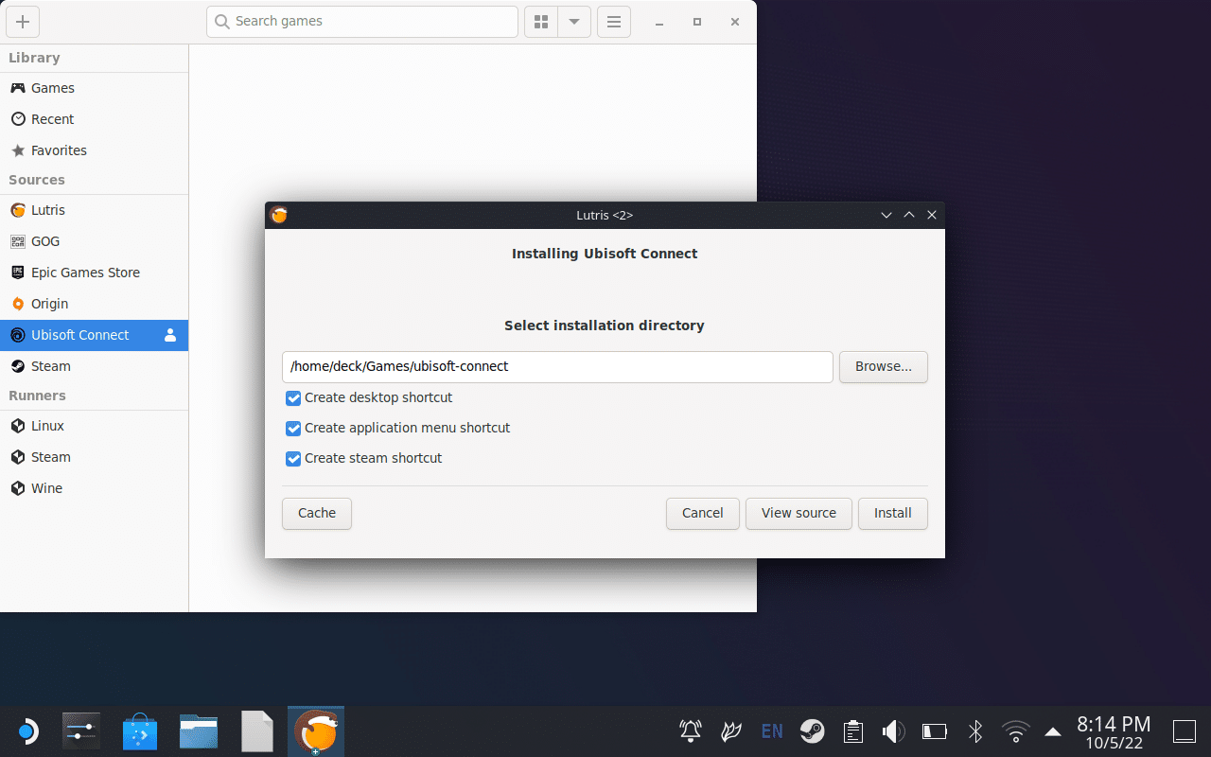
Task: Disable Create steam shortcut checkbox
Action: pos(293,459)
